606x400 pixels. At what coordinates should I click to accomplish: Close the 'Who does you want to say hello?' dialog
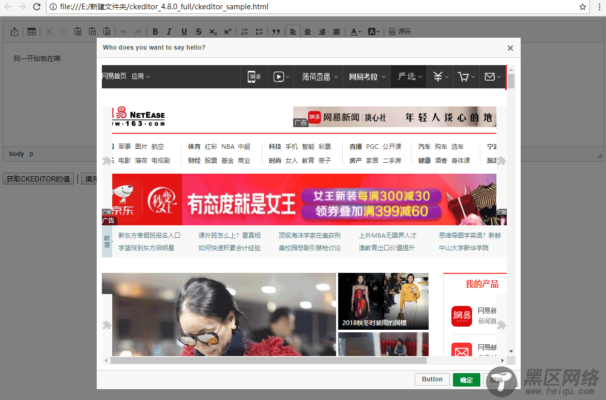pyautogui.click(x=510, y=48)
